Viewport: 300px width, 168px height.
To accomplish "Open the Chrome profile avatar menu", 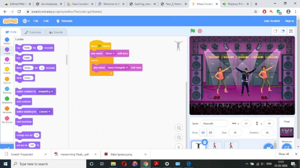I will [288, 12].
